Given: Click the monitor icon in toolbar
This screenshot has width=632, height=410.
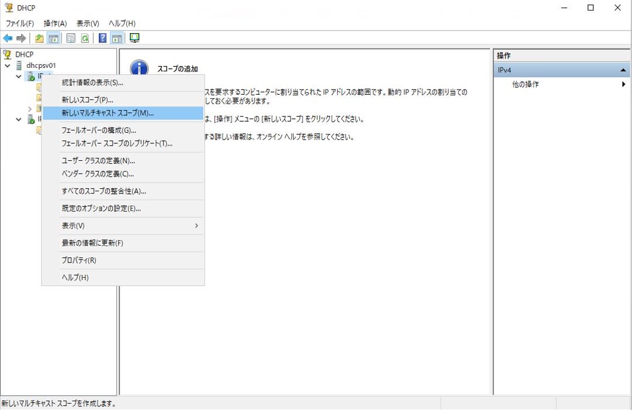Looking at the screenshot, I should (x=135, y=39).
